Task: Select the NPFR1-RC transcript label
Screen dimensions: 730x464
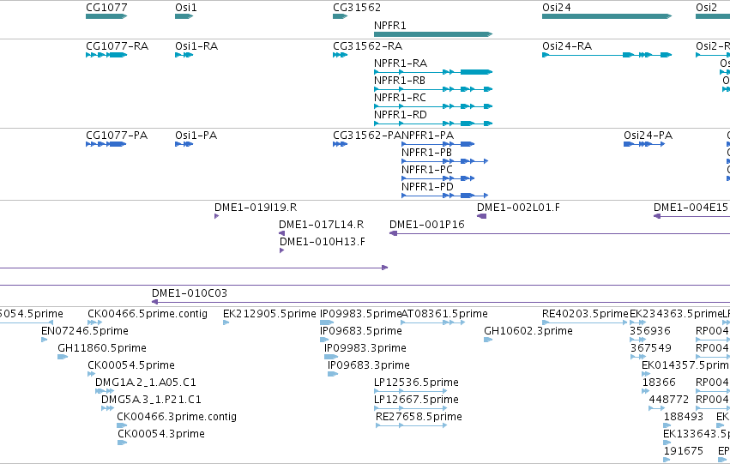Action: pos(400,98)
